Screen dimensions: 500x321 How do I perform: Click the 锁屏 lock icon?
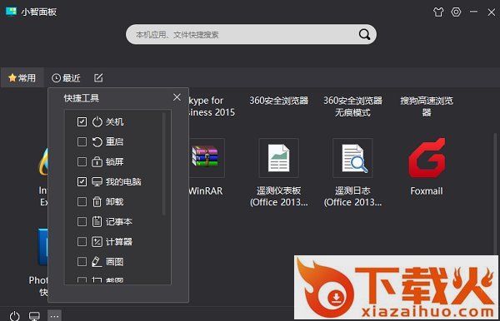[97, 161]
